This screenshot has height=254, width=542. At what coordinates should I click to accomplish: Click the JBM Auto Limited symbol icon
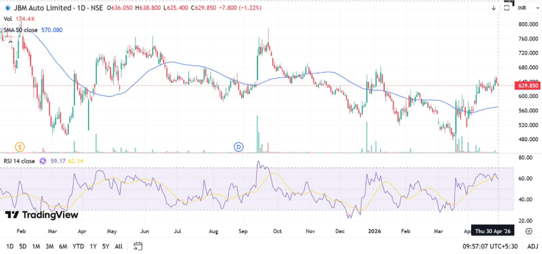click(6, 8)
